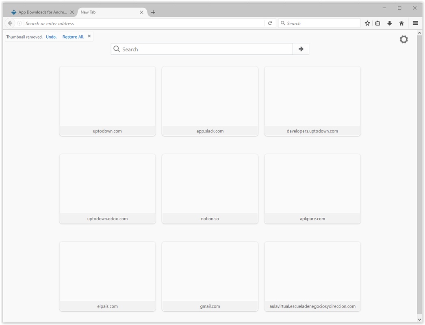Open new tab page settings gear
Screen dimensions: 425x325
pyautogui.click(x=403, y=39)
